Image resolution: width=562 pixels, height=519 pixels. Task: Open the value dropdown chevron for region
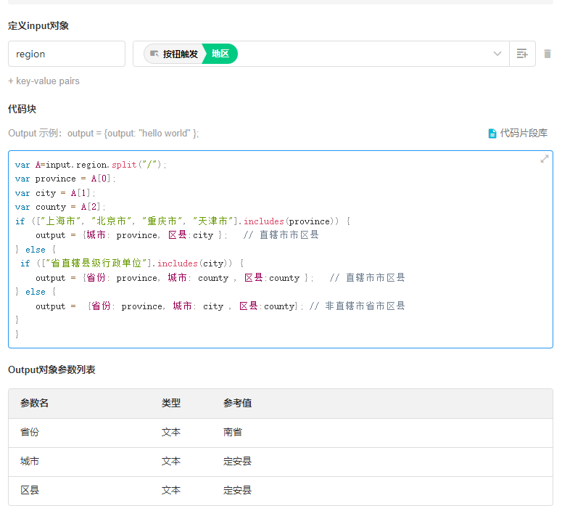[497, 54]
